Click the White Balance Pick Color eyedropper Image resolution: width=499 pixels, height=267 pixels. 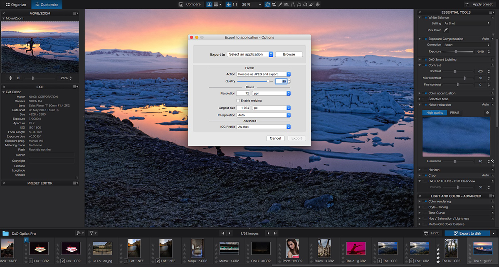(x=446, y=30)
